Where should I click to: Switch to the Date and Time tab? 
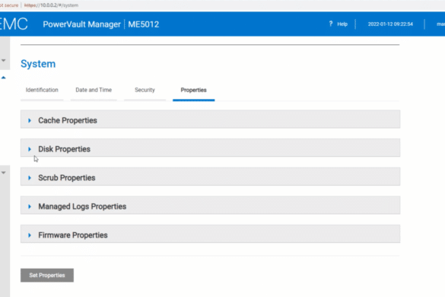point(94,90)
